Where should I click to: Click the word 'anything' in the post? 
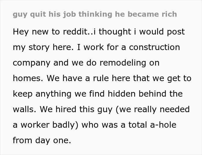[53, 94]
